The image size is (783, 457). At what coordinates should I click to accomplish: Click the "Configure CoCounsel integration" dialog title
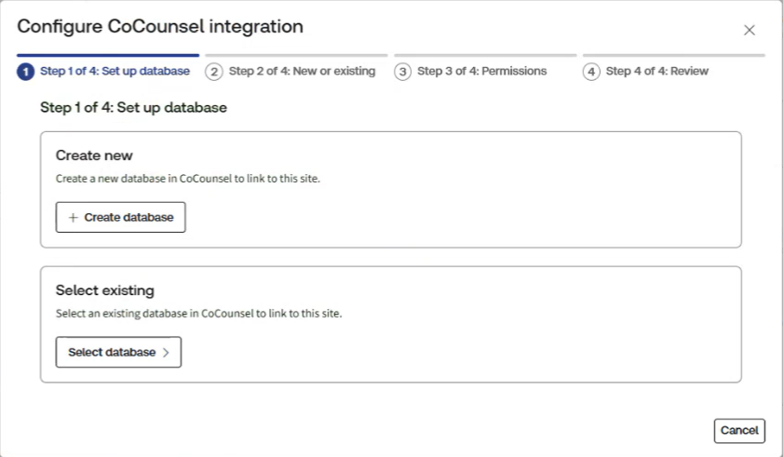point(160,27)
